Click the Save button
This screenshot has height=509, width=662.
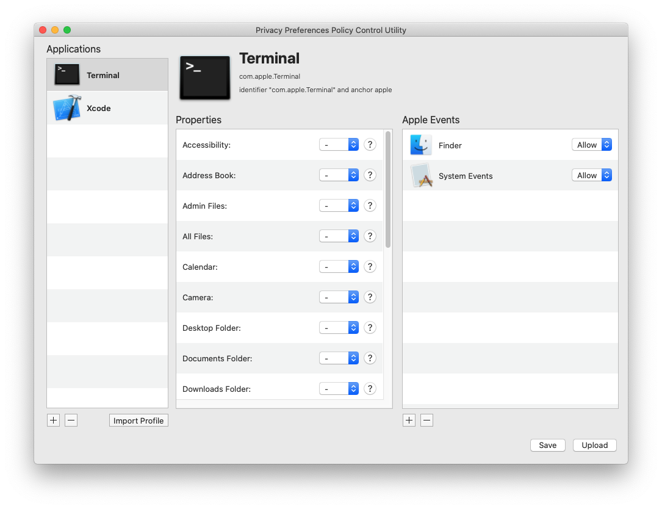pos(547,445)
